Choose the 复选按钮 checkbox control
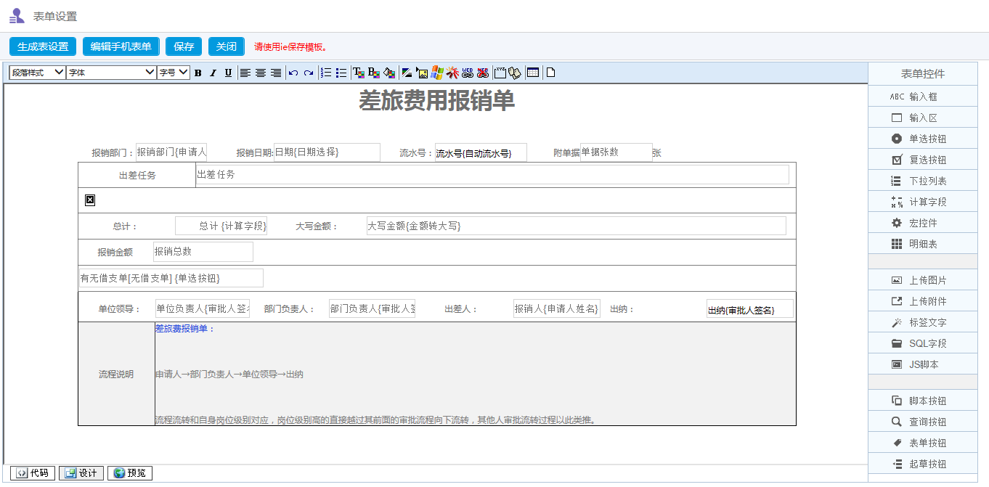The width and height of the screenshot is (989, 487). pyautogui.click(x=922, y=159)
